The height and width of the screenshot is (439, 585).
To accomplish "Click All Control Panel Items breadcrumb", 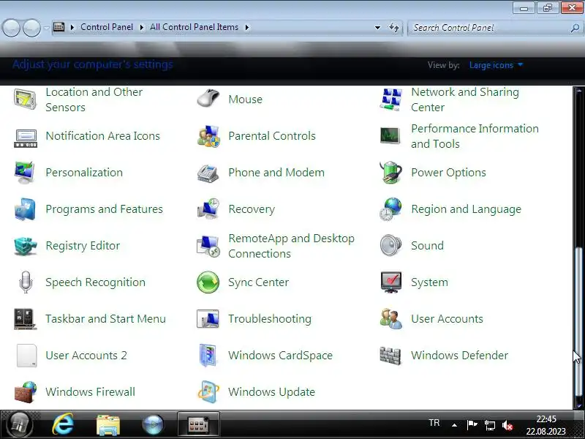I will click(x=194, y=27).
